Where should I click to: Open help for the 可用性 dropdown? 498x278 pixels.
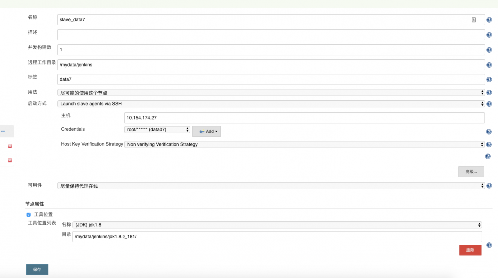(489, 186)
